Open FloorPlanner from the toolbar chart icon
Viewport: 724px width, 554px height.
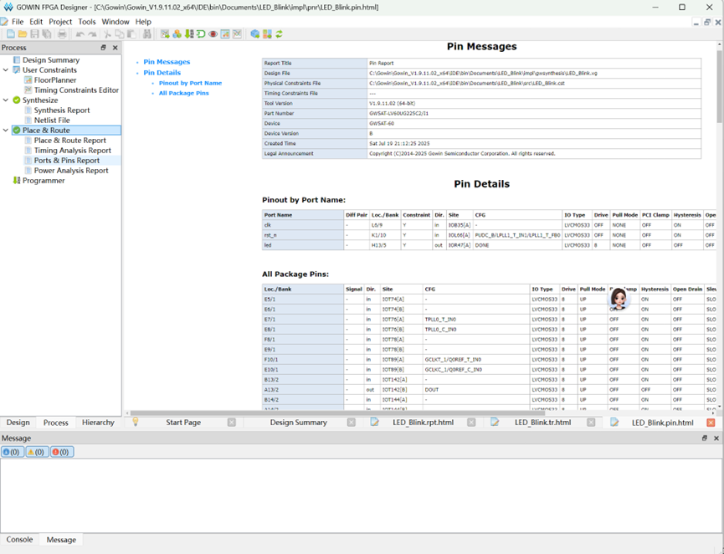click(225, 34)
